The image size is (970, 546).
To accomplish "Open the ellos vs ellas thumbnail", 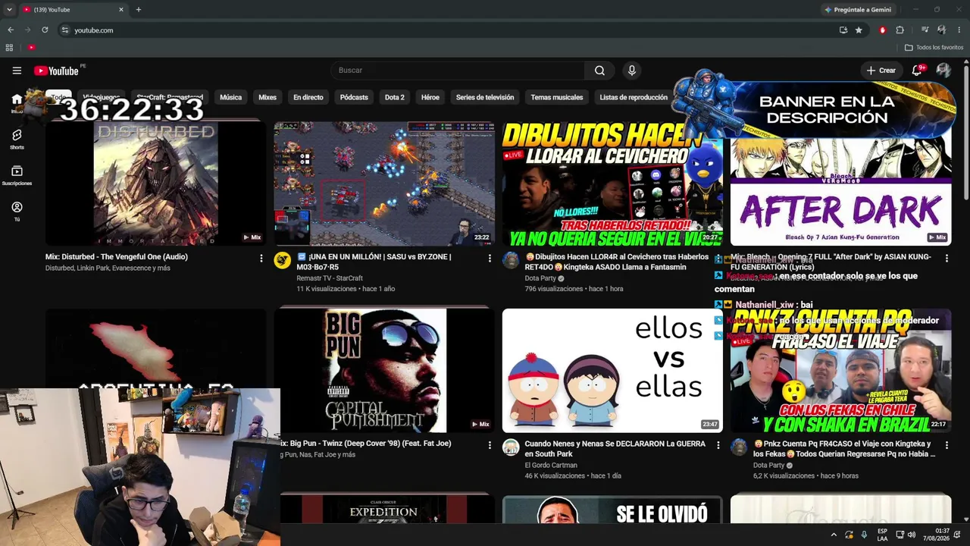I will point(612,370).
